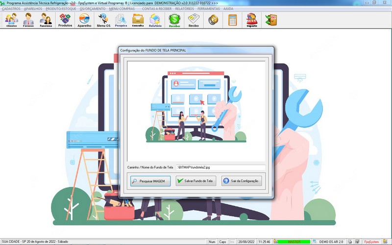Click the Num indicator in status bar
The height and width of the screenshot is (245, 392).
click(212, 242)
